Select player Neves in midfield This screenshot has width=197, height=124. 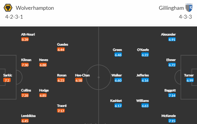43,60
